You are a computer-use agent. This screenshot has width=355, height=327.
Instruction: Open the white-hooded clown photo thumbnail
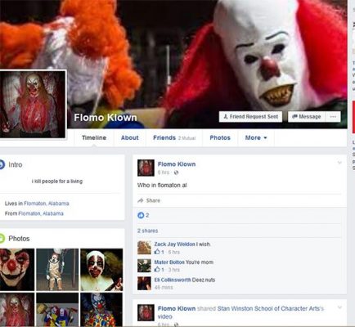click(x=101, y=270)
